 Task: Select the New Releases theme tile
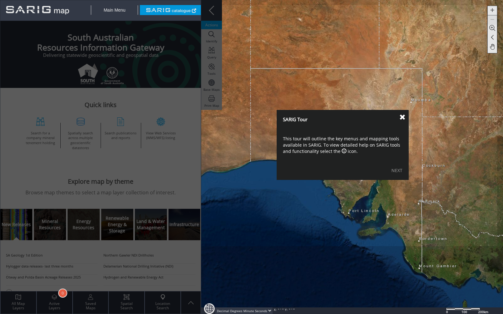pyautogui.click(x=16, y=225)
